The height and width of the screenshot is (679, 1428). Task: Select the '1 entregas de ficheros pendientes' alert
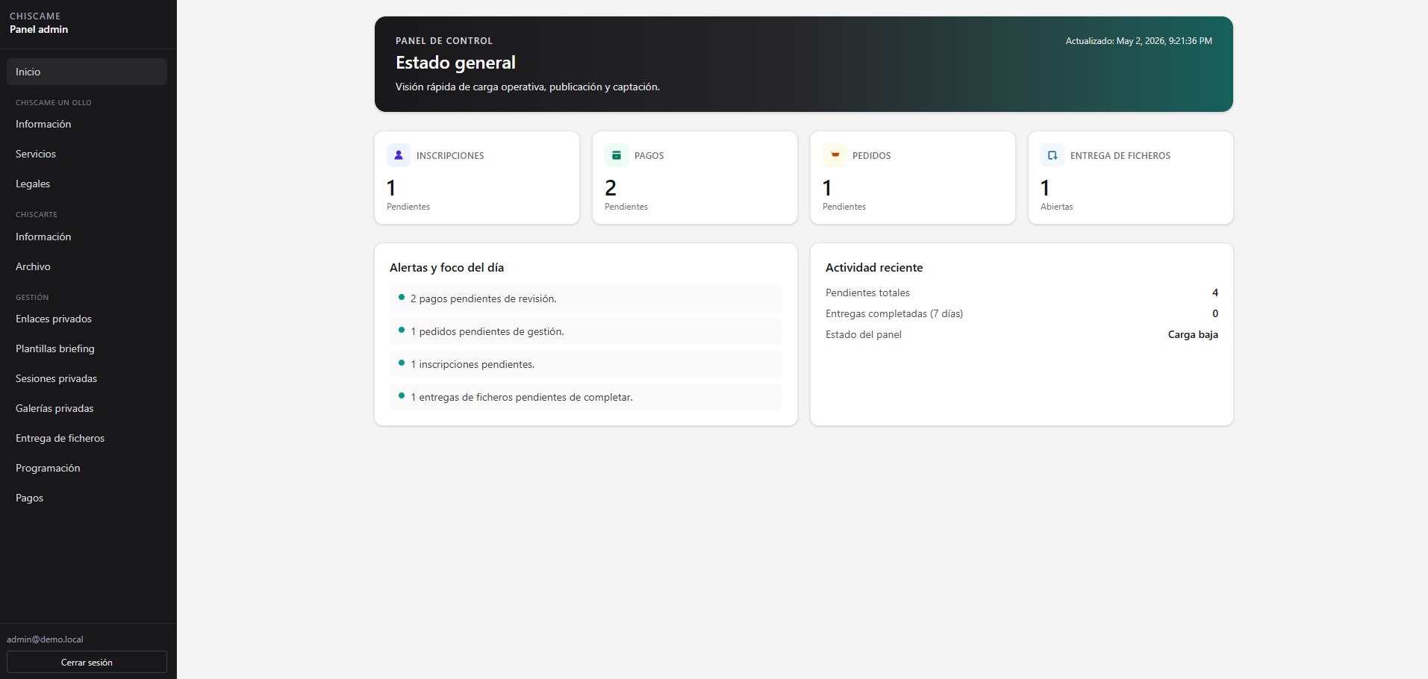click(586, 397)
